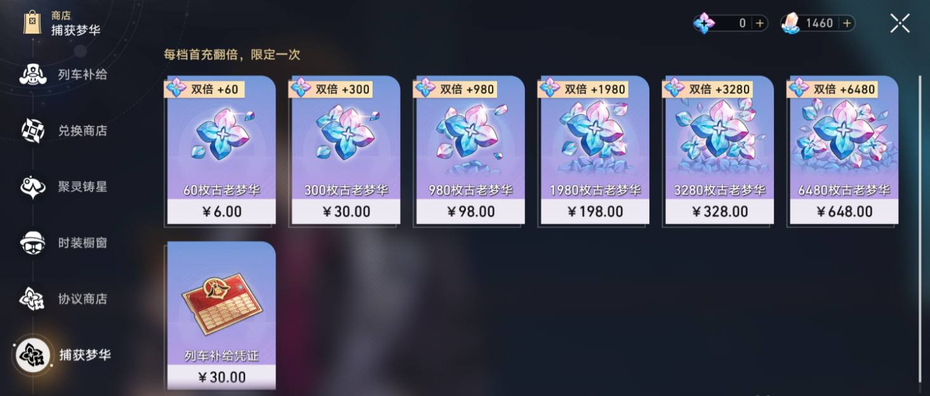930x396 pixels.
Task: Purchase the 列车补给凭证 card for ¥30.00
Action: click(x=221, y=315)
